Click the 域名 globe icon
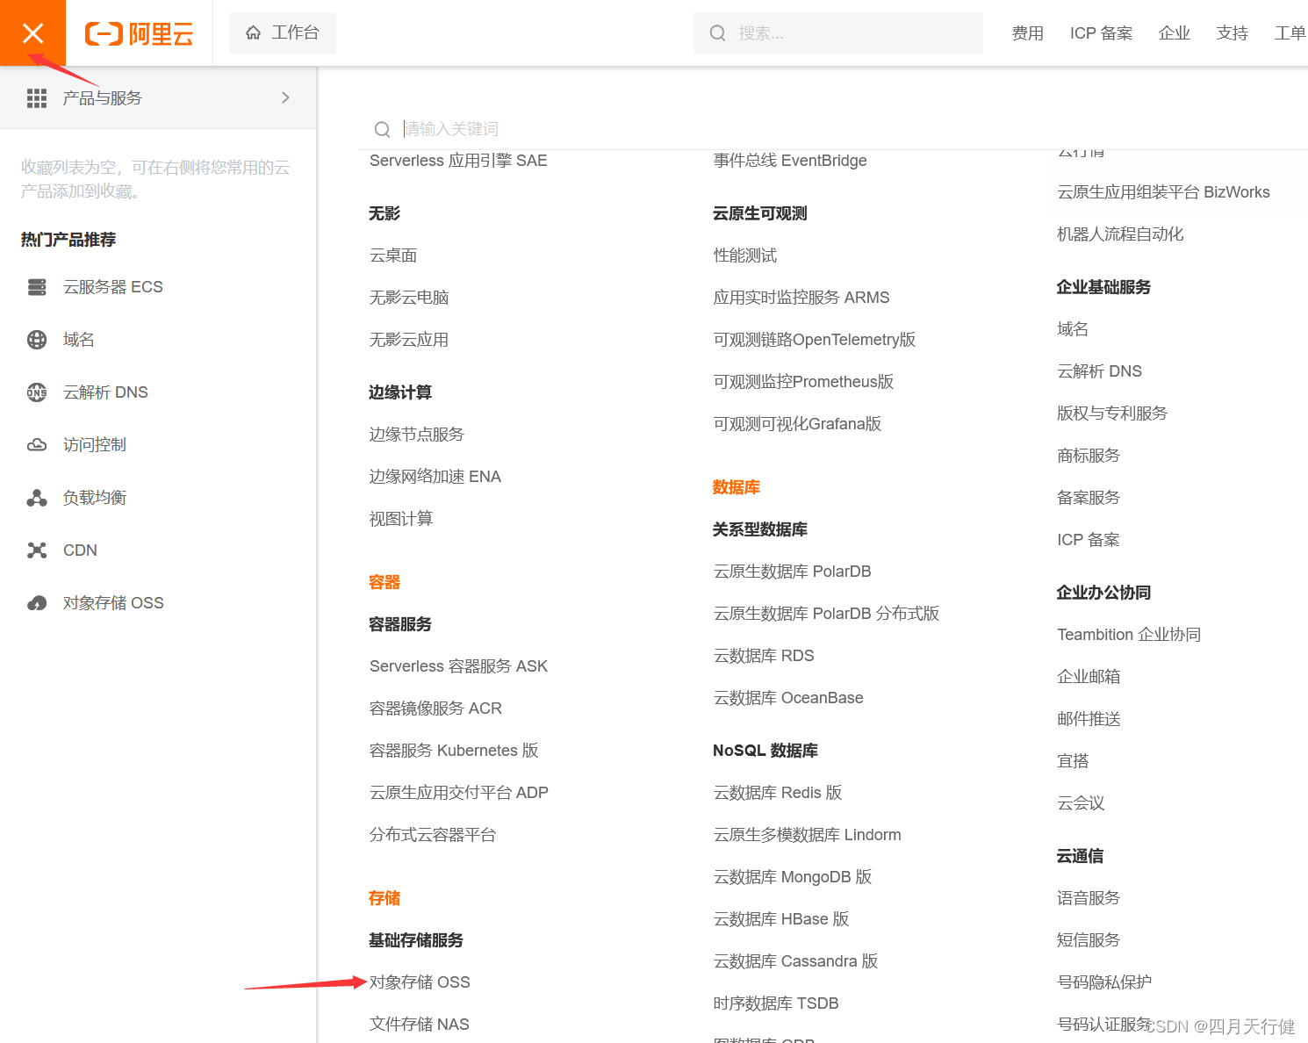 [x=37, y=340]
